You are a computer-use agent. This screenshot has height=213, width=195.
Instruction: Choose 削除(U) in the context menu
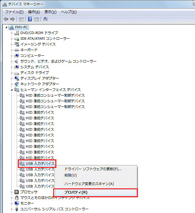pos(96,175)
